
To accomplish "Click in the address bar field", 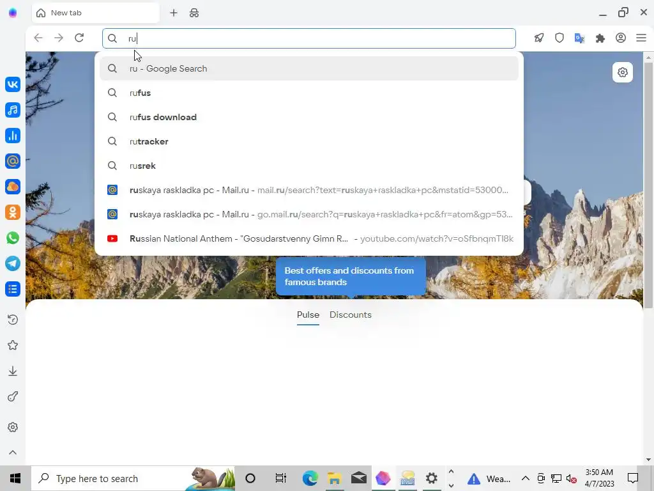I will coord(309,38).
